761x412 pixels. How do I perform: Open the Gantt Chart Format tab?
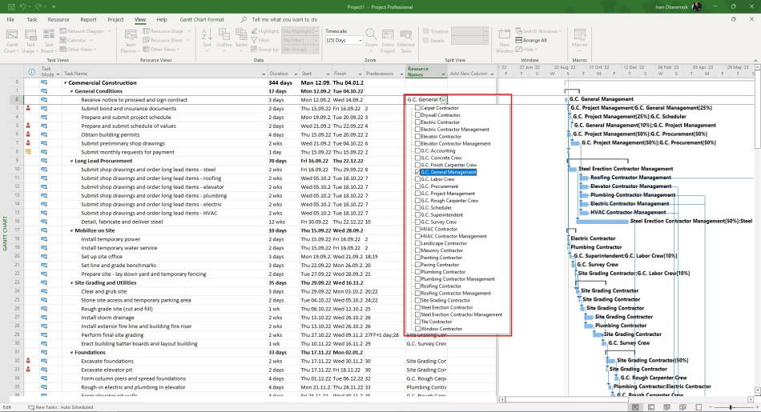[202, 19]
